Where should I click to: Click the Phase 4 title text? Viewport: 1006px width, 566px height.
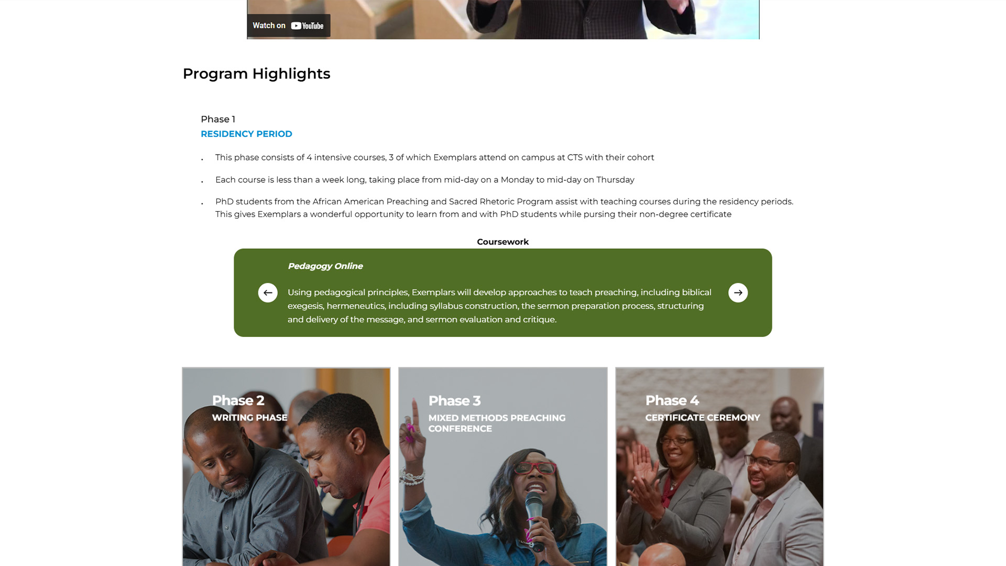point(672,400)
